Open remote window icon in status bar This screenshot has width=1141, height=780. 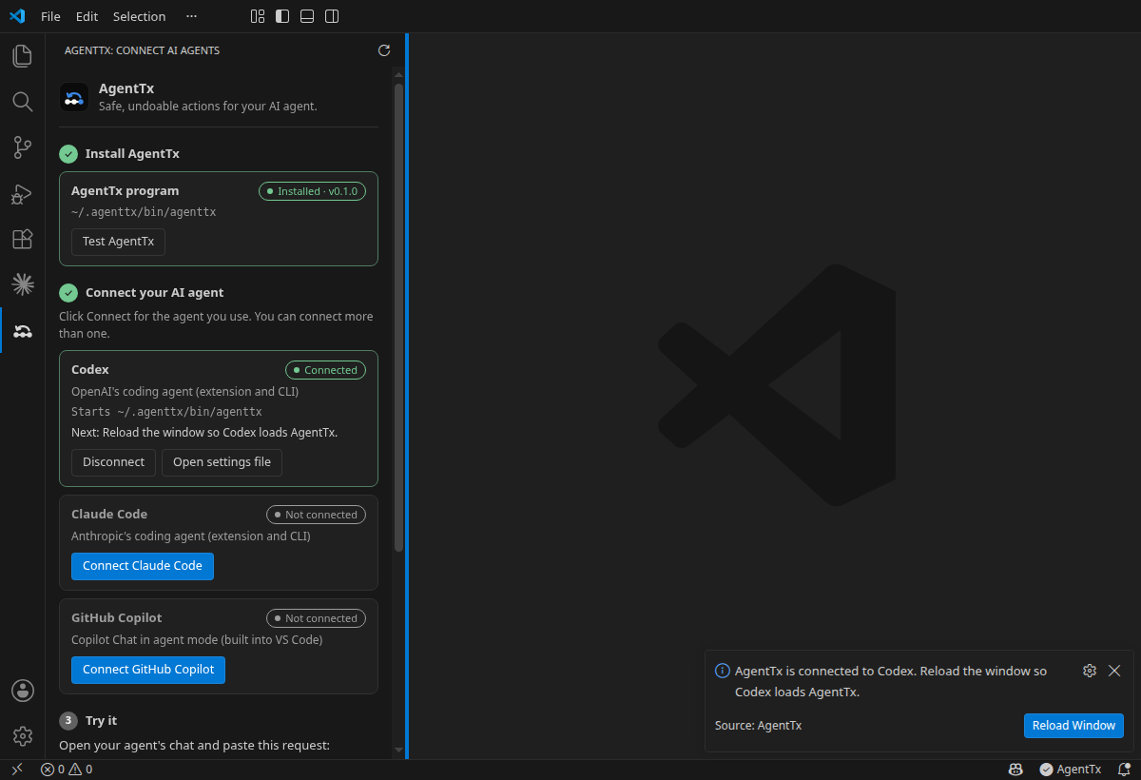[16, 770]
